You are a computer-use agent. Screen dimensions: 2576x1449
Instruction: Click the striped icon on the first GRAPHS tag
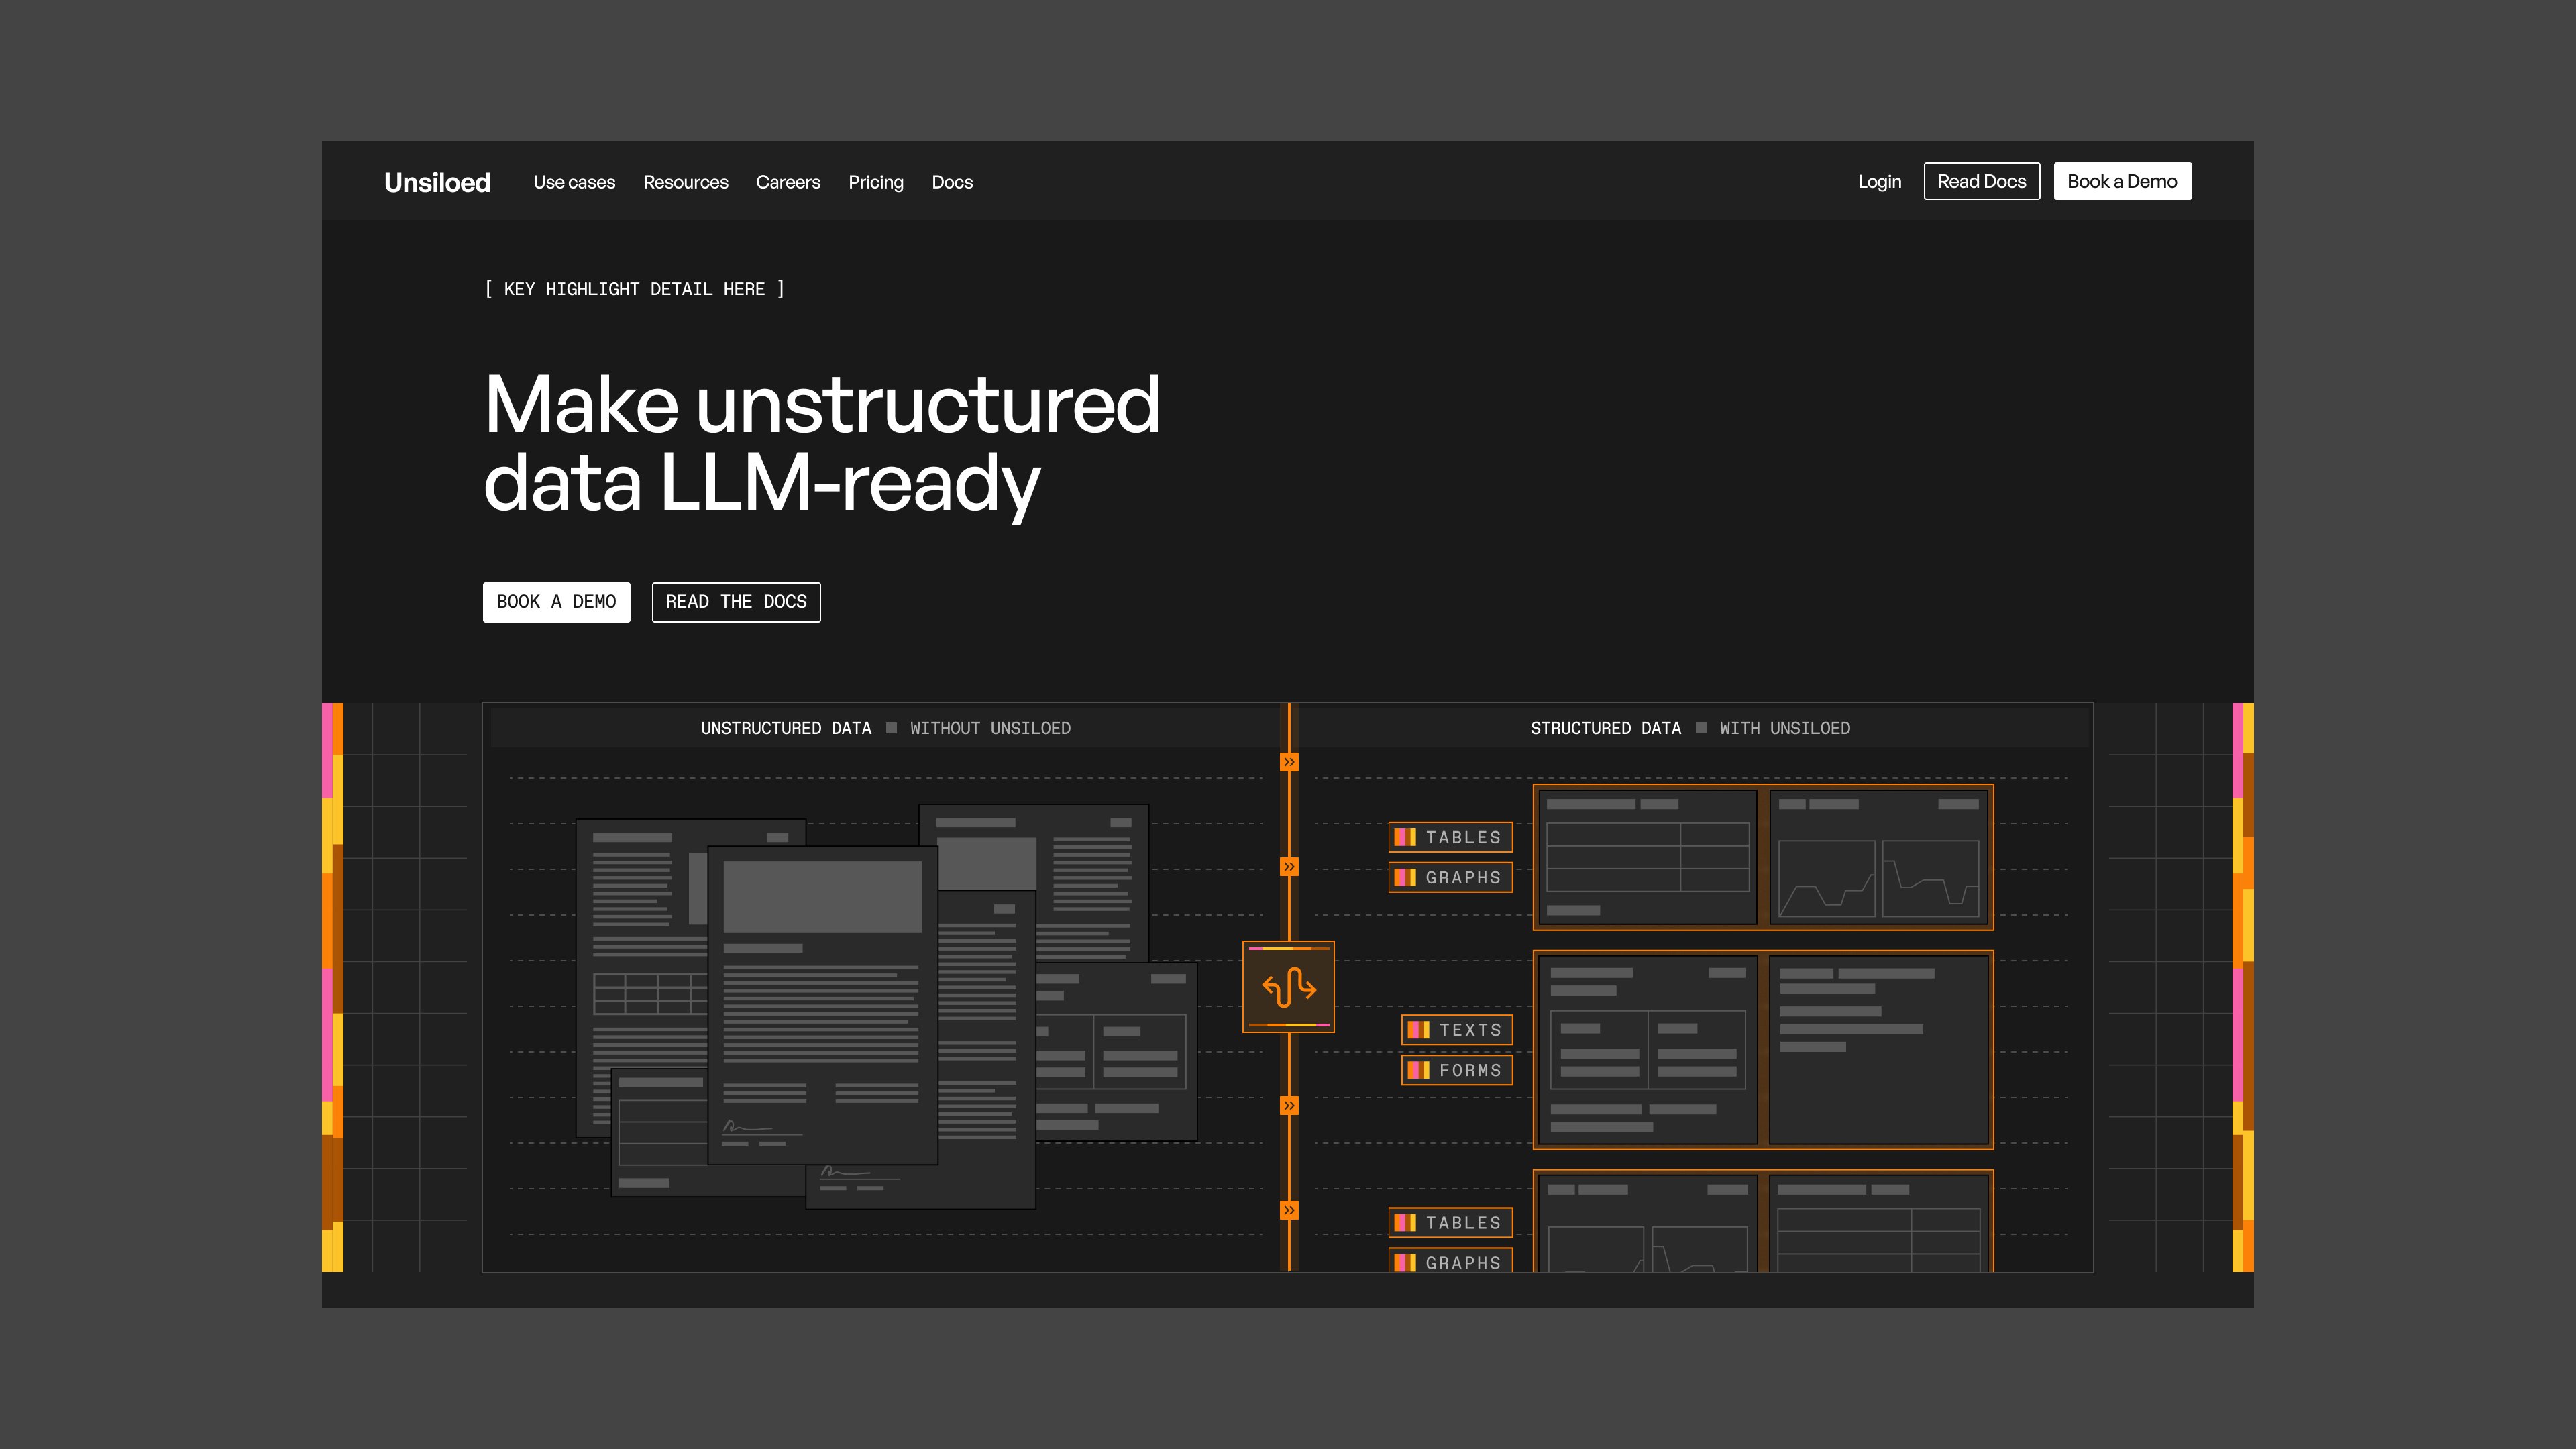pyautogui.click(x=1405, y=877)
